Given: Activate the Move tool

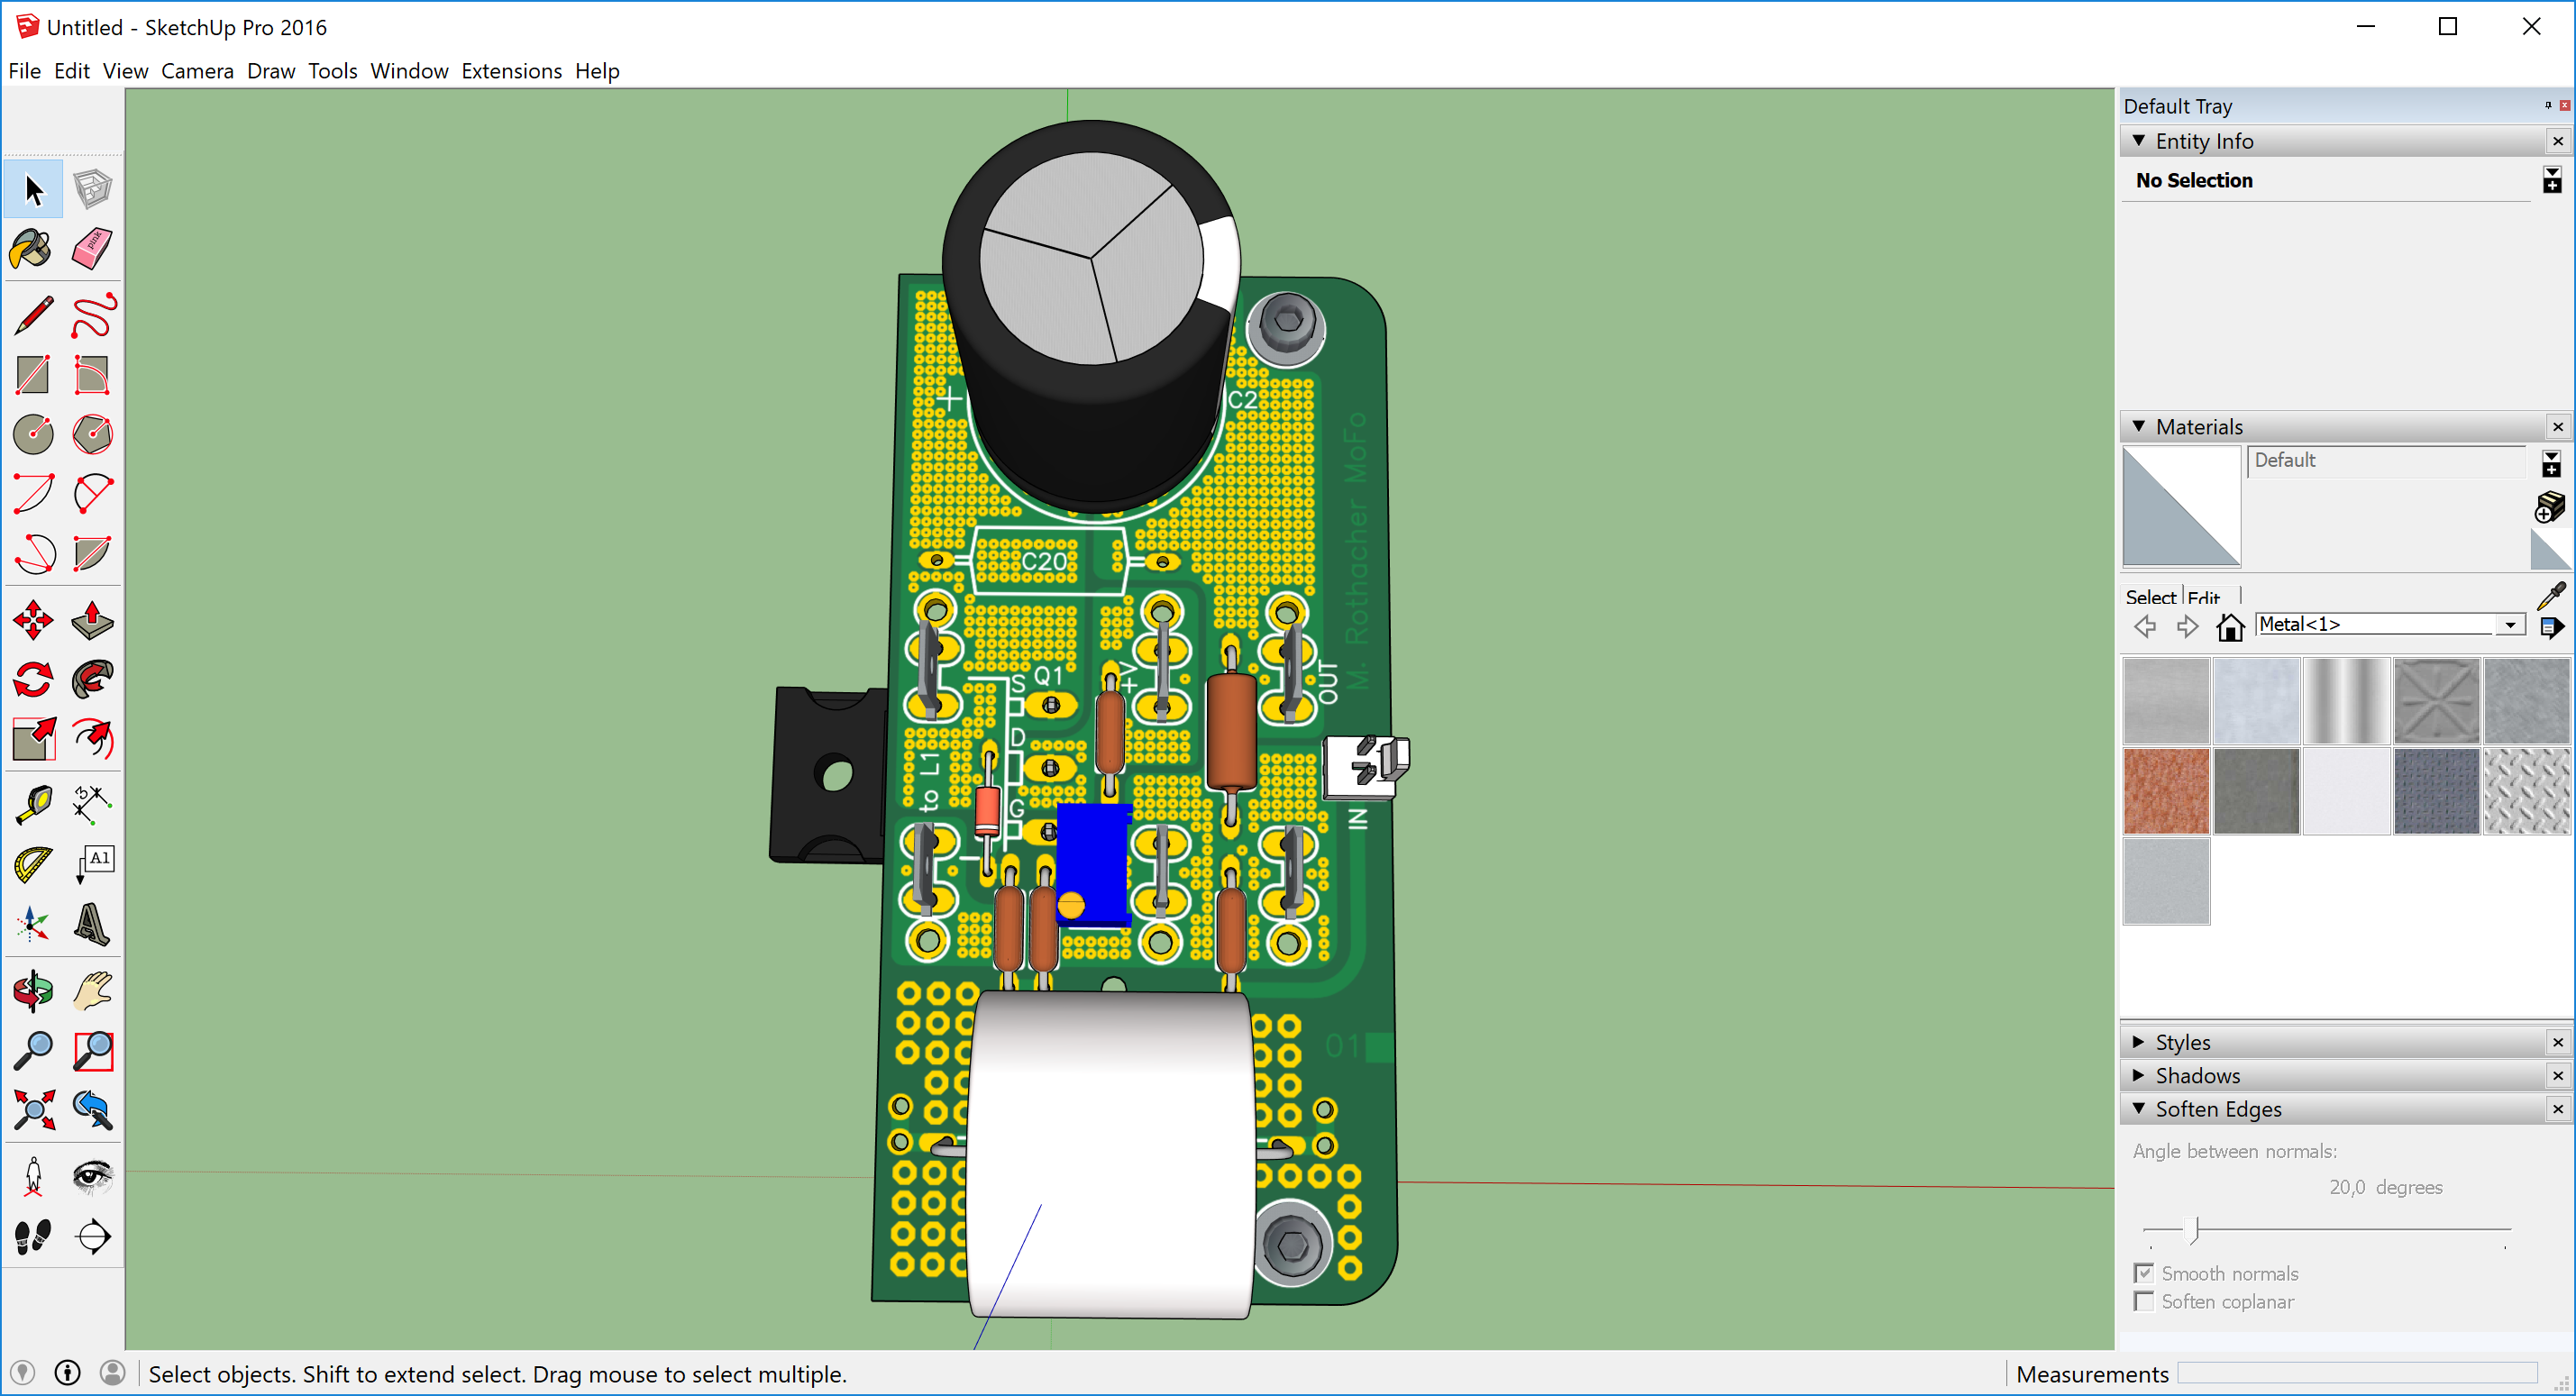Looking at the screenshot, I should tap(33, 621).
